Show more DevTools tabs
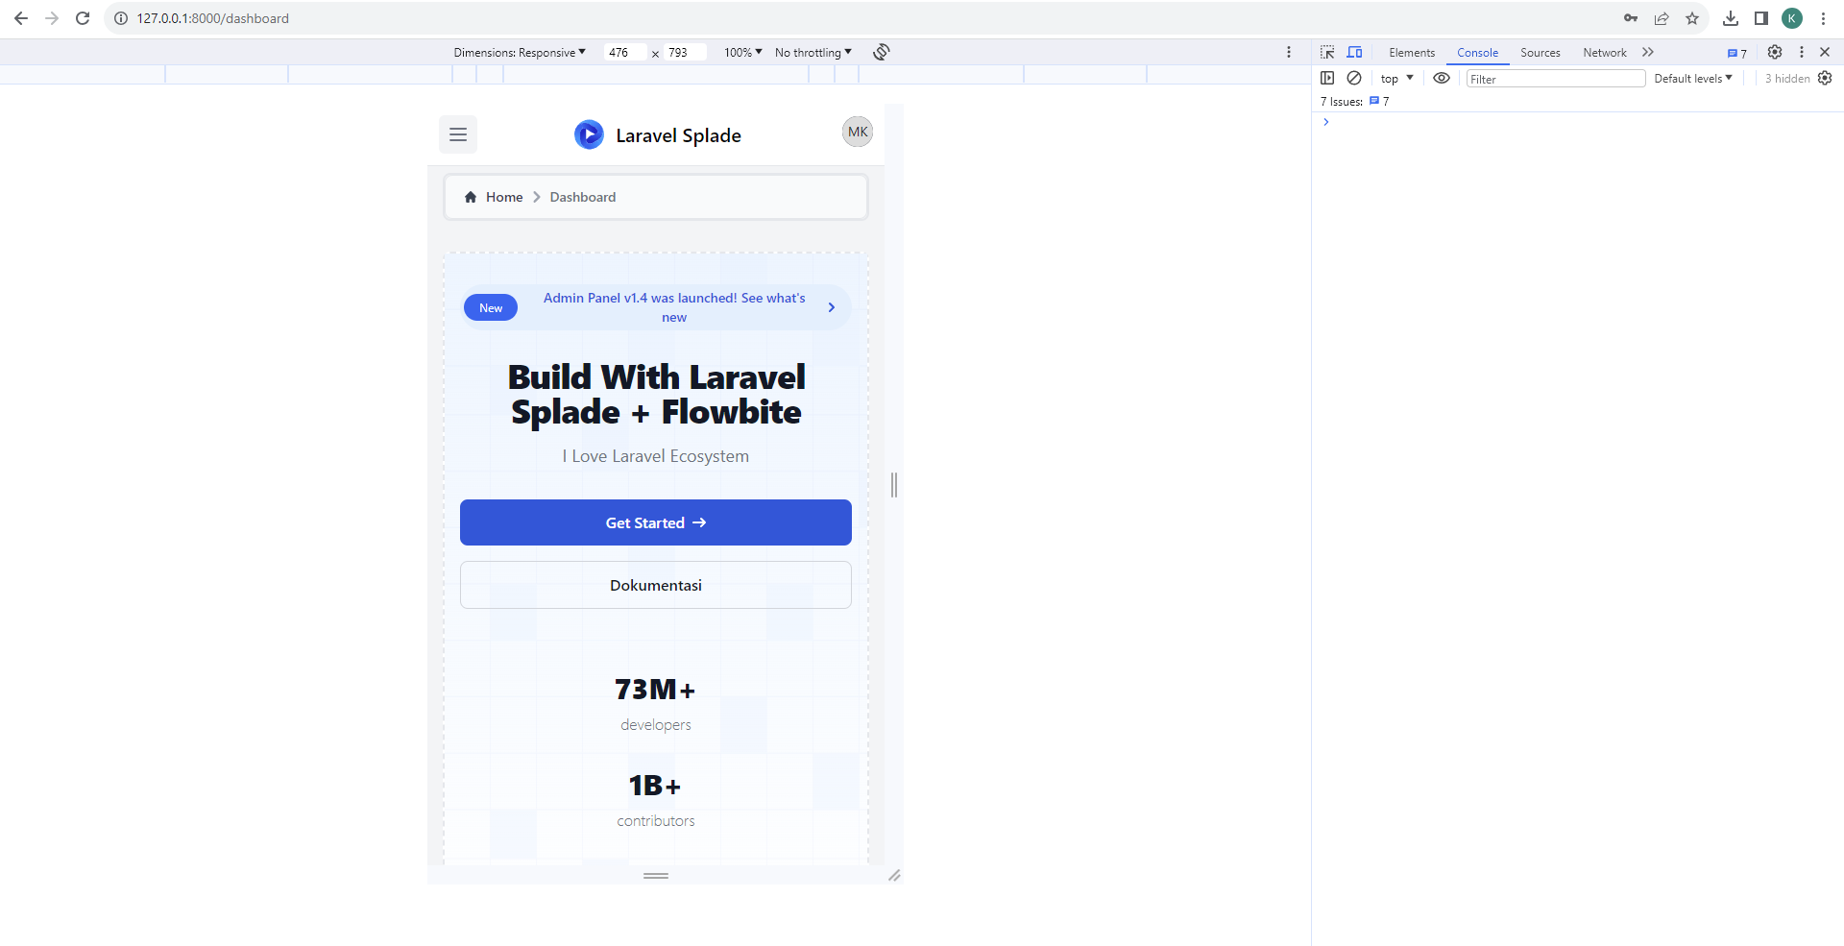This screenshot has height=946, width=1844. click(1648, 52)
